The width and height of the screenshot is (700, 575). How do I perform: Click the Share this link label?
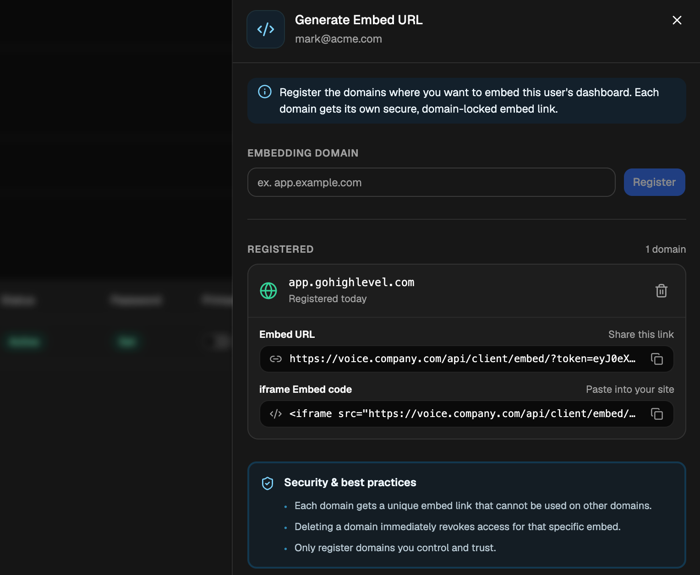(641, 335)
